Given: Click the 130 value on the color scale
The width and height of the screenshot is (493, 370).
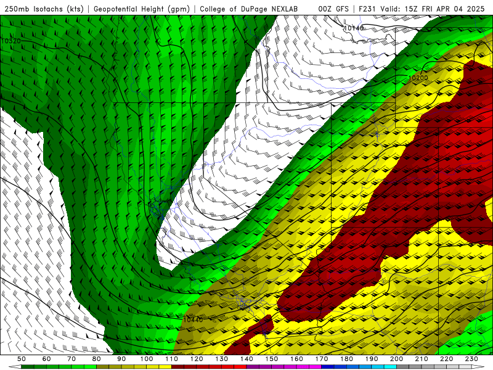Looking at the screenshot, I should tap(222, 359).
